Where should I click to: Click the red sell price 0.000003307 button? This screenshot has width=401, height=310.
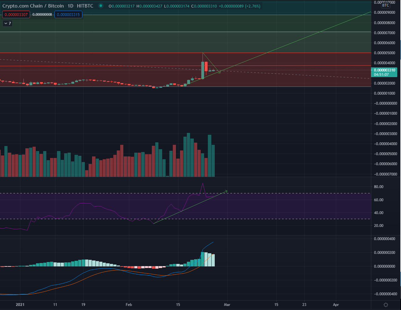(16, 15)
